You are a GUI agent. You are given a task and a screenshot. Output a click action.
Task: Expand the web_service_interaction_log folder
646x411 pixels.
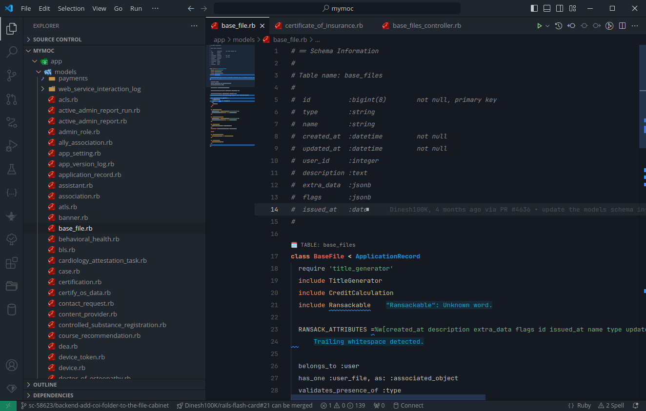tap(115, 89)
